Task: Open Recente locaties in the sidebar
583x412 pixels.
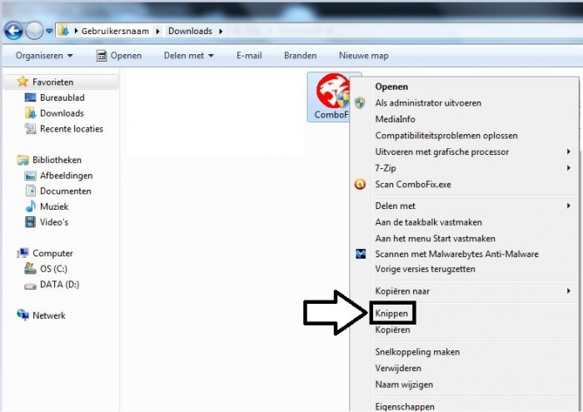Action: 72,129
